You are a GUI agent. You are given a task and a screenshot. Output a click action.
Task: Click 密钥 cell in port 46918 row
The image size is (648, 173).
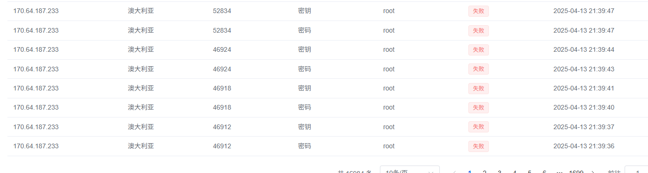(305, 88)
